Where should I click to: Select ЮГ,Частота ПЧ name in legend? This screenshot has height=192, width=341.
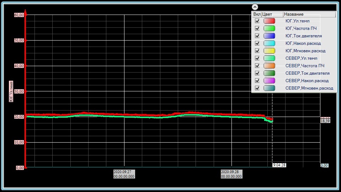(x=301, y=28)
